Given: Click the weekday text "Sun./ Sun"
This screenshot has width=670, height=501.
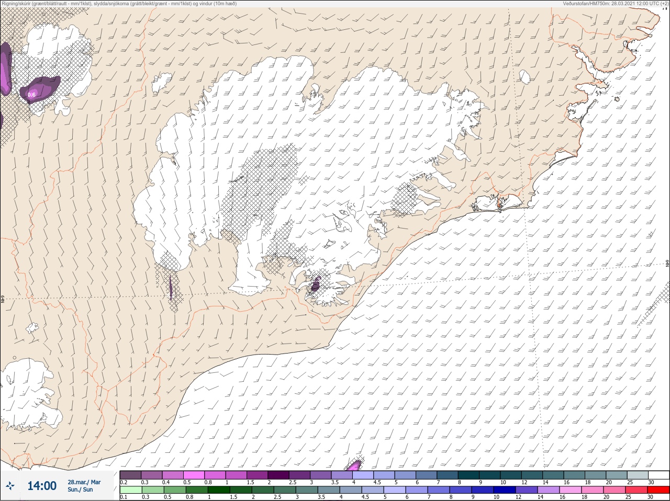Looking at the screenshot, I should pos(80,489).
